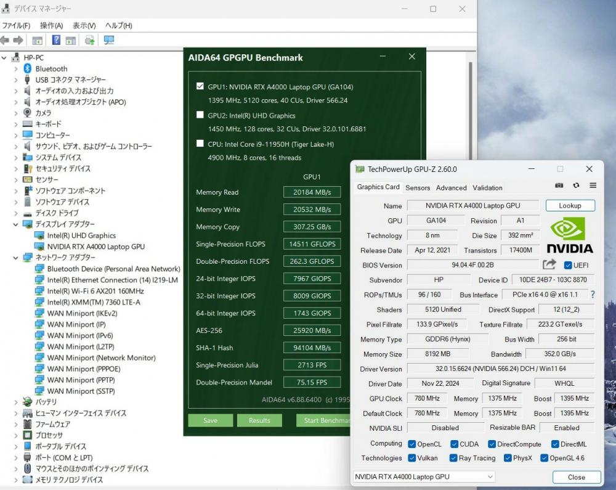Screen dimensions: 616x490
Task: Click BIOS version share export icon
Action: (x=549, y=264)
